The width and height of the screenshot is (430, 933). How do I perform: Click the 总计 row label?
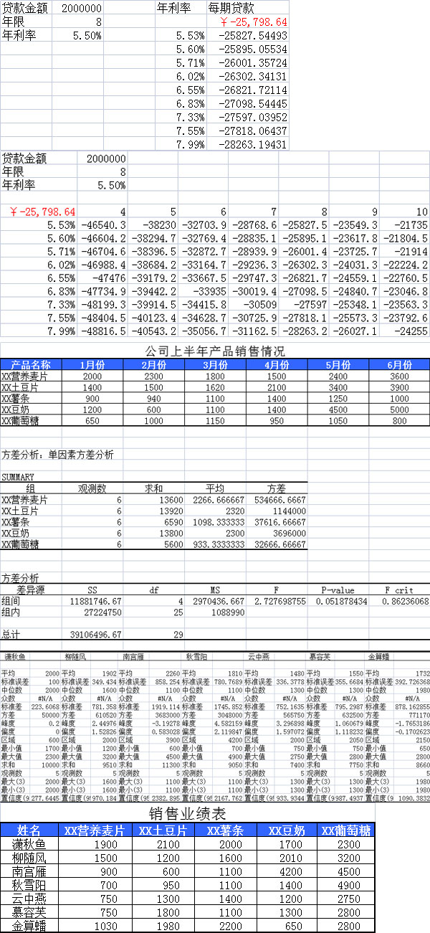pos(12,635)
